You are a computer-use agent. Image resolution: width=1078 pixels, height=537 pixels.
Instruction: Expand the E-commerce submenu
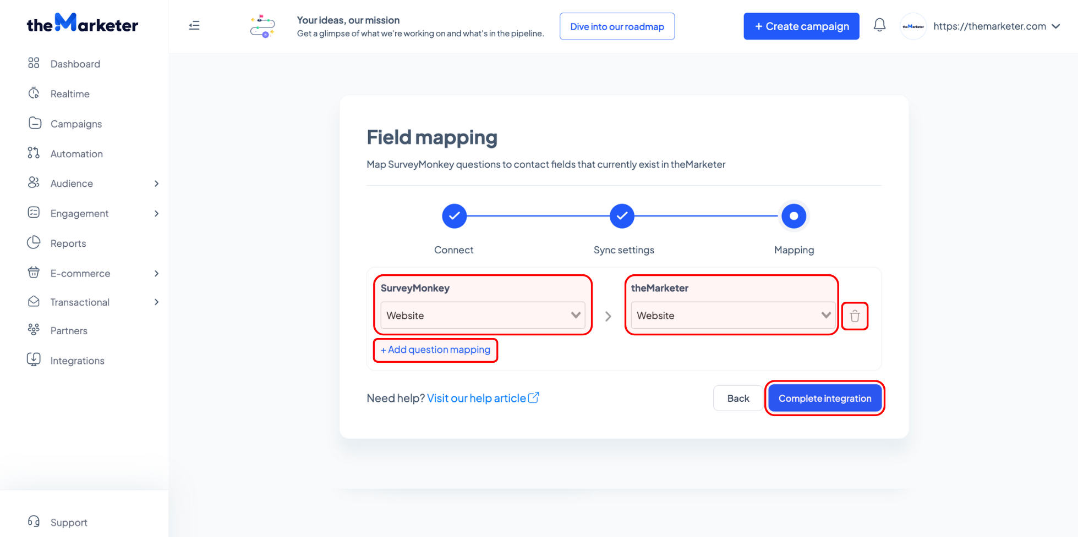pos(156,273)
